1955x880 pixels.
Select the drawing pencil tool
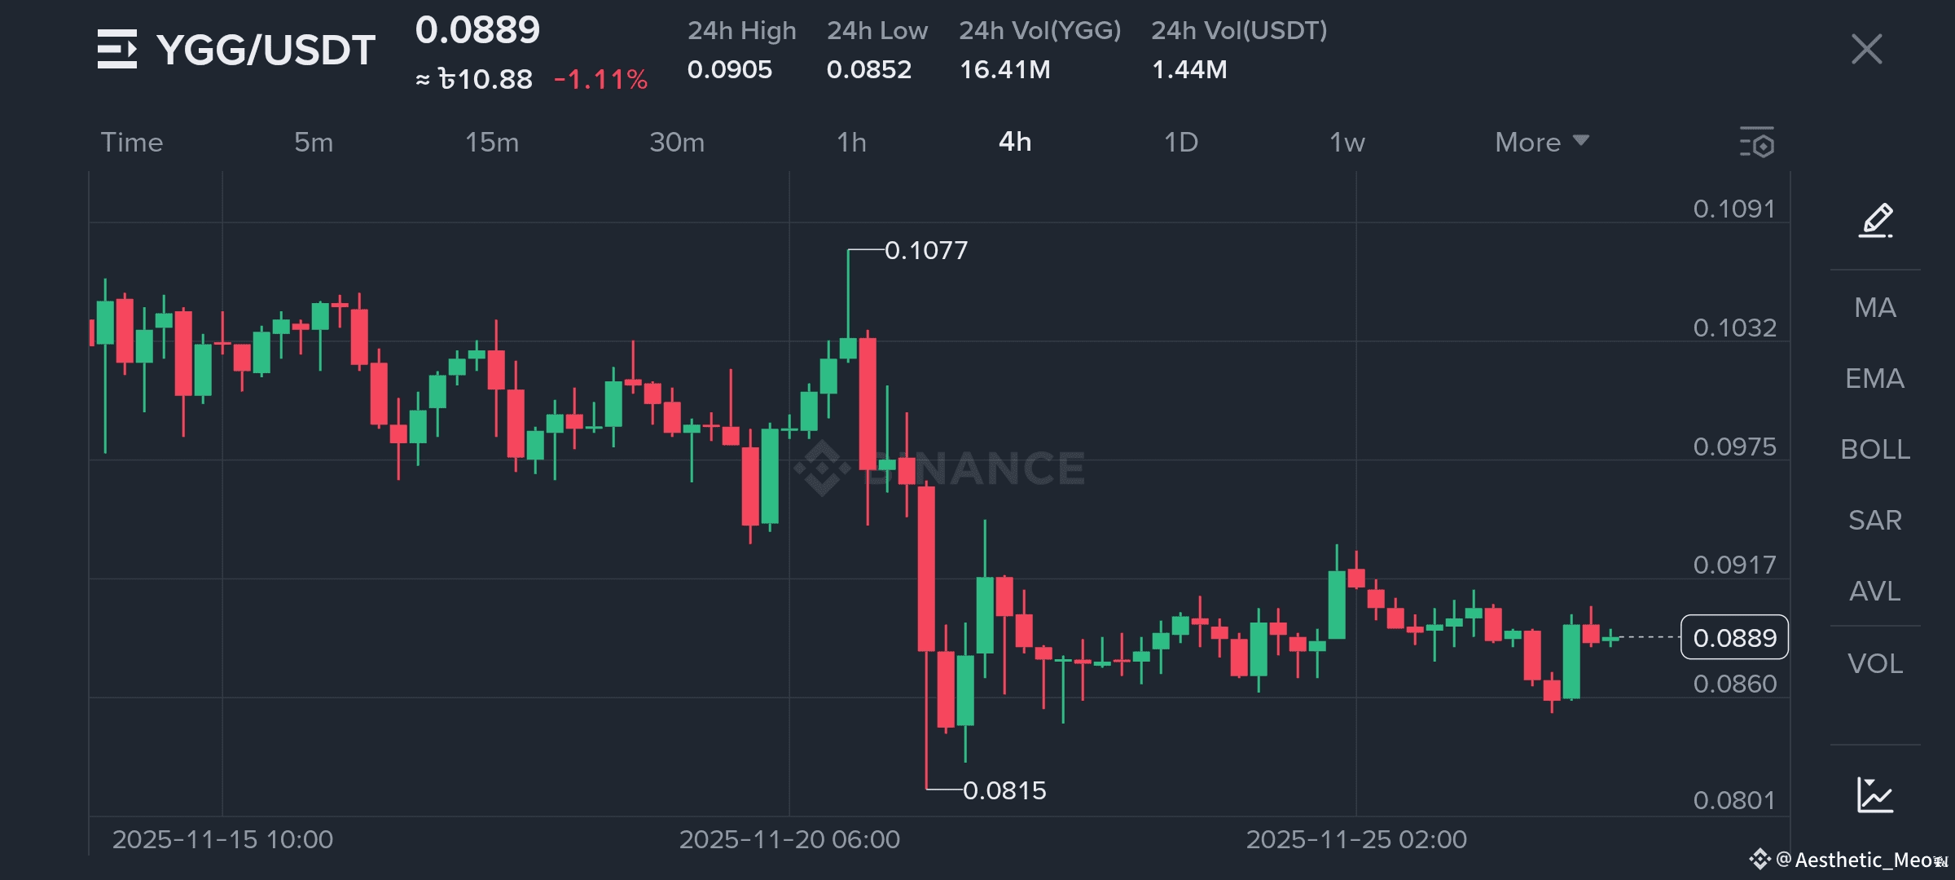point(1875,220)
